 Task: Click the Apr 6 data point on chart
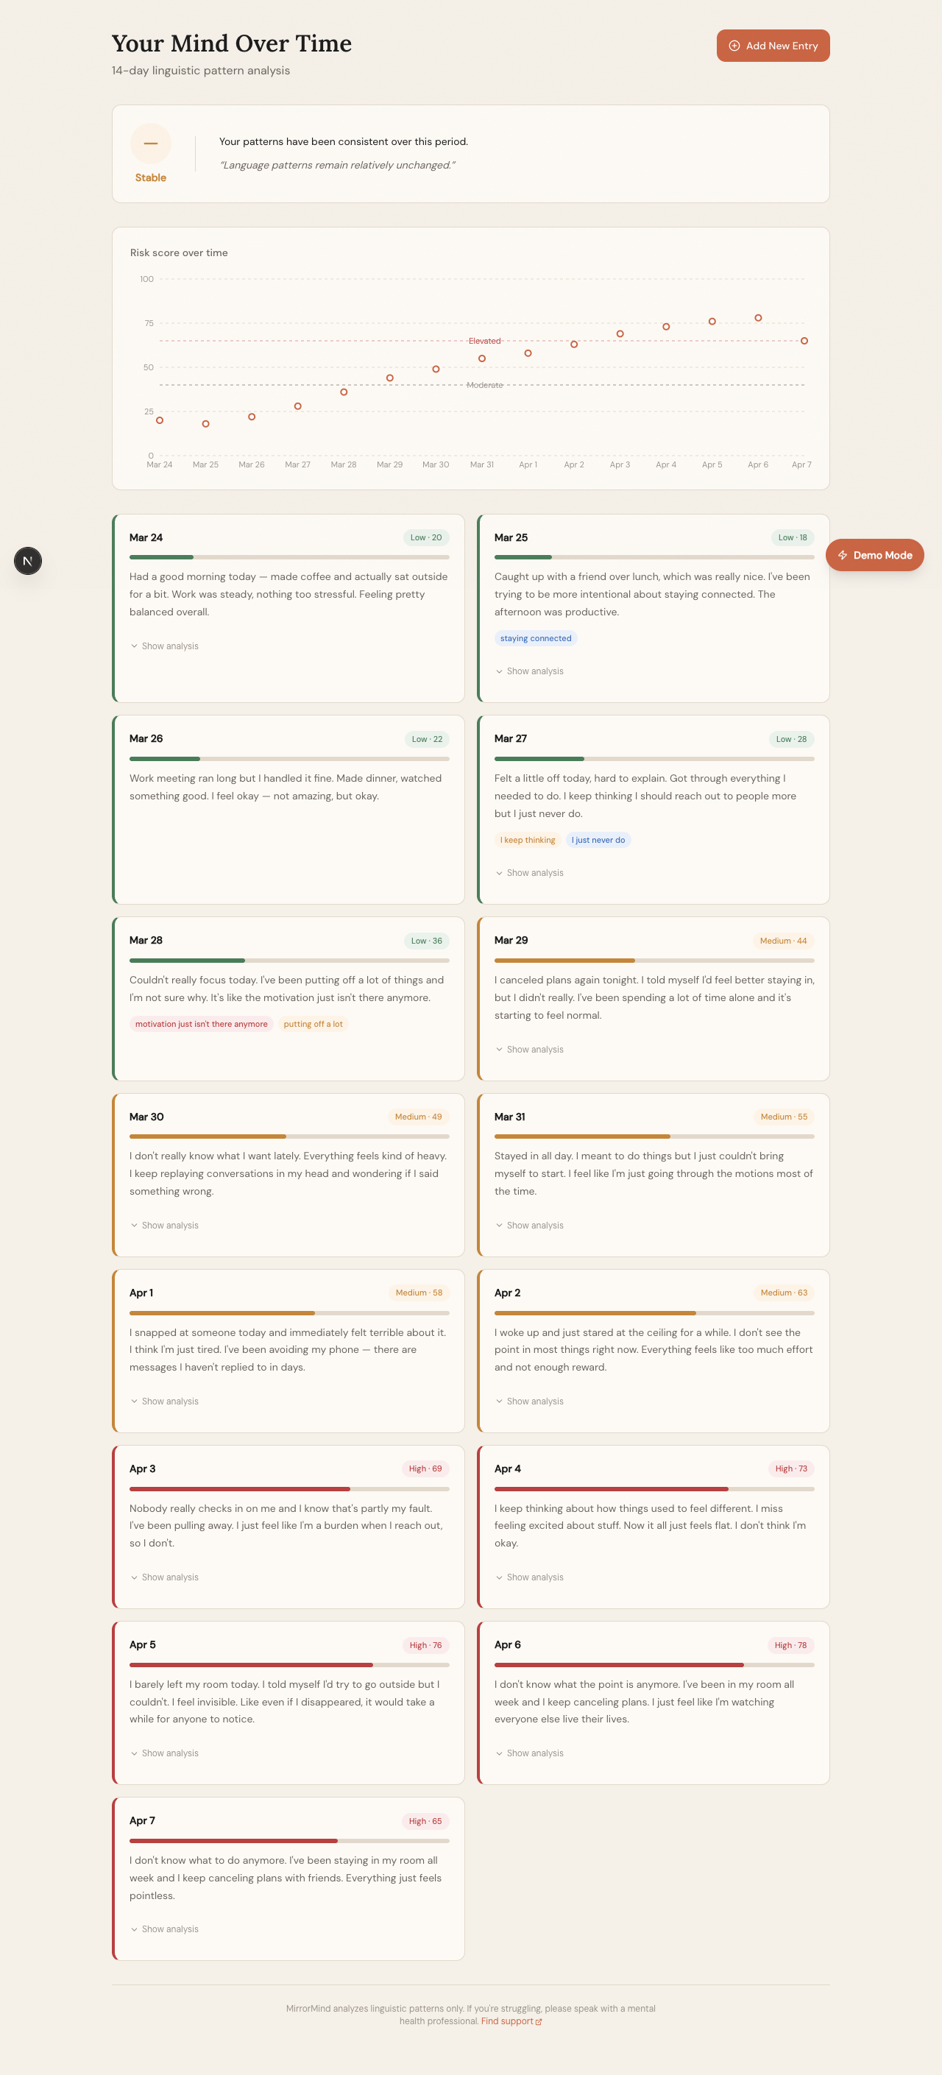point(757,318)
